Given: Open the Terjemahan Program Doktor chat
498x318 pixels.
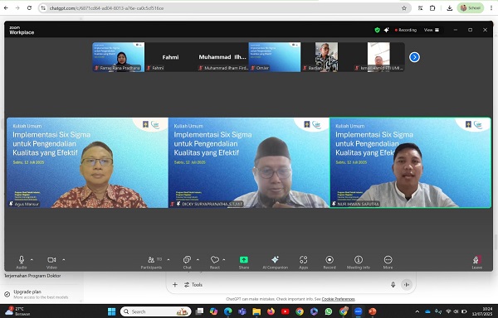Looking at the screenshot, I should 32,276.
